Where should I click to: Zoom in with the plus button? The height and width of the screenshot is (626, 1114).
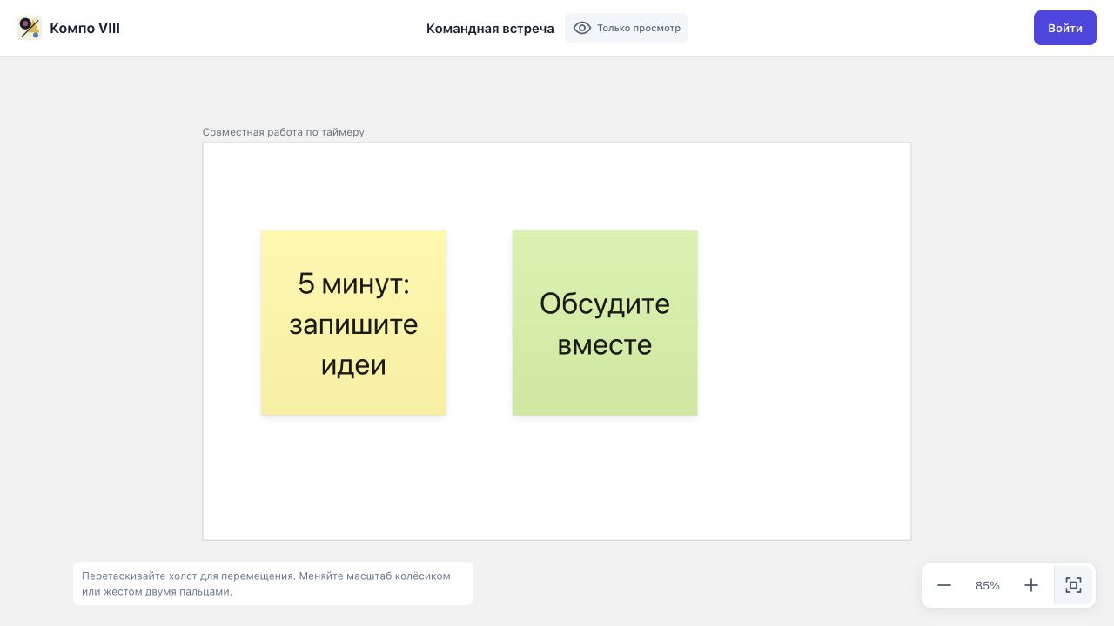[x=1031, y=585]
